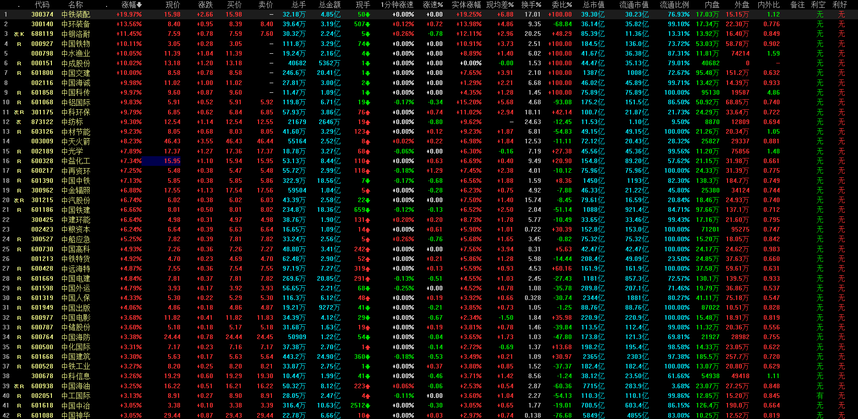The height and width of the screenshot is (419, 858).
Task: Select stock code 300140
Action: (42, 24)
